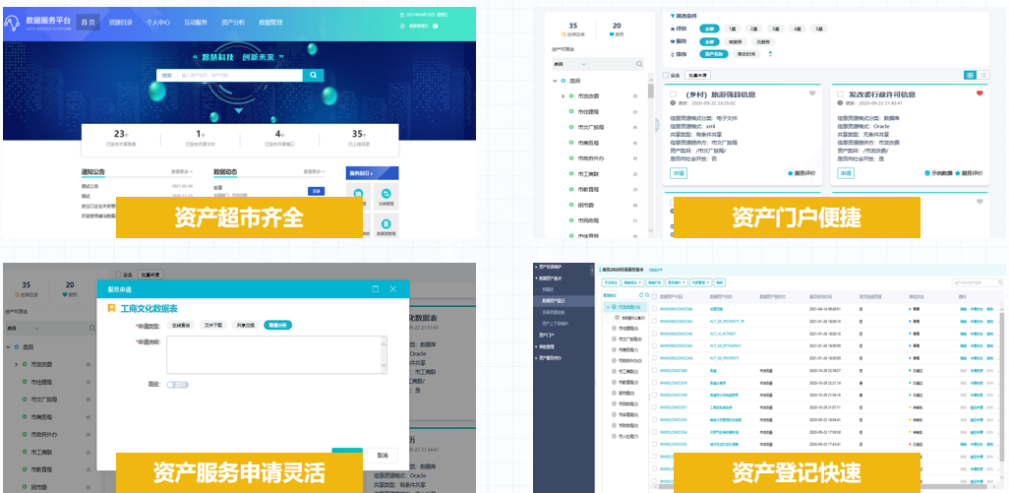
Task: Switch to grid view layout icon
Action: click(971, 75)
